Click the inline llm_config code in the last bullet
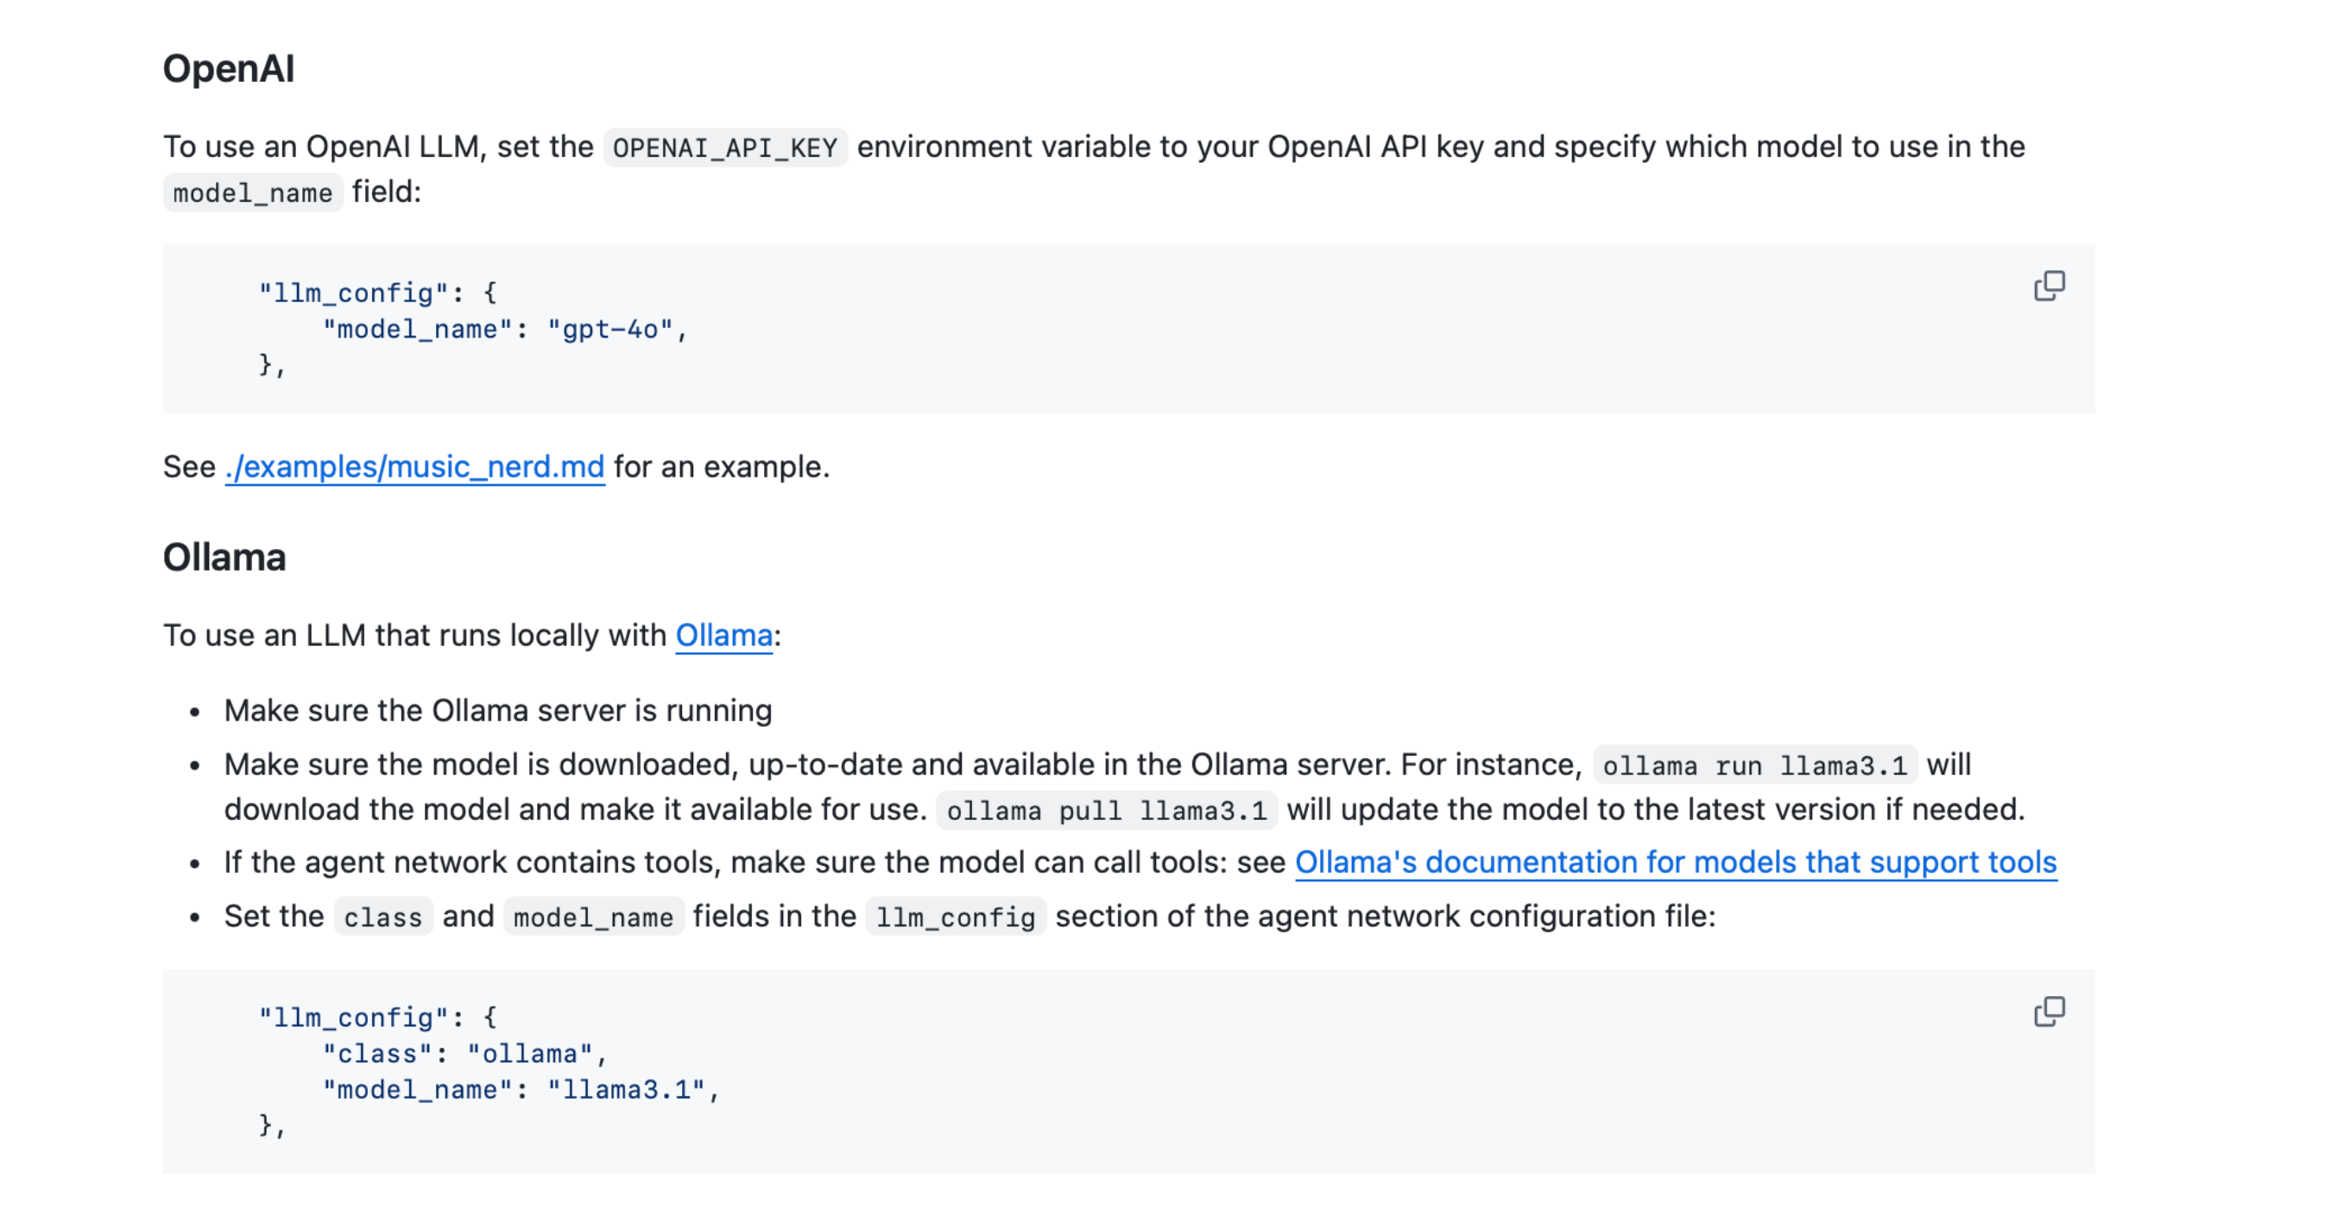 tap(955, 918)
